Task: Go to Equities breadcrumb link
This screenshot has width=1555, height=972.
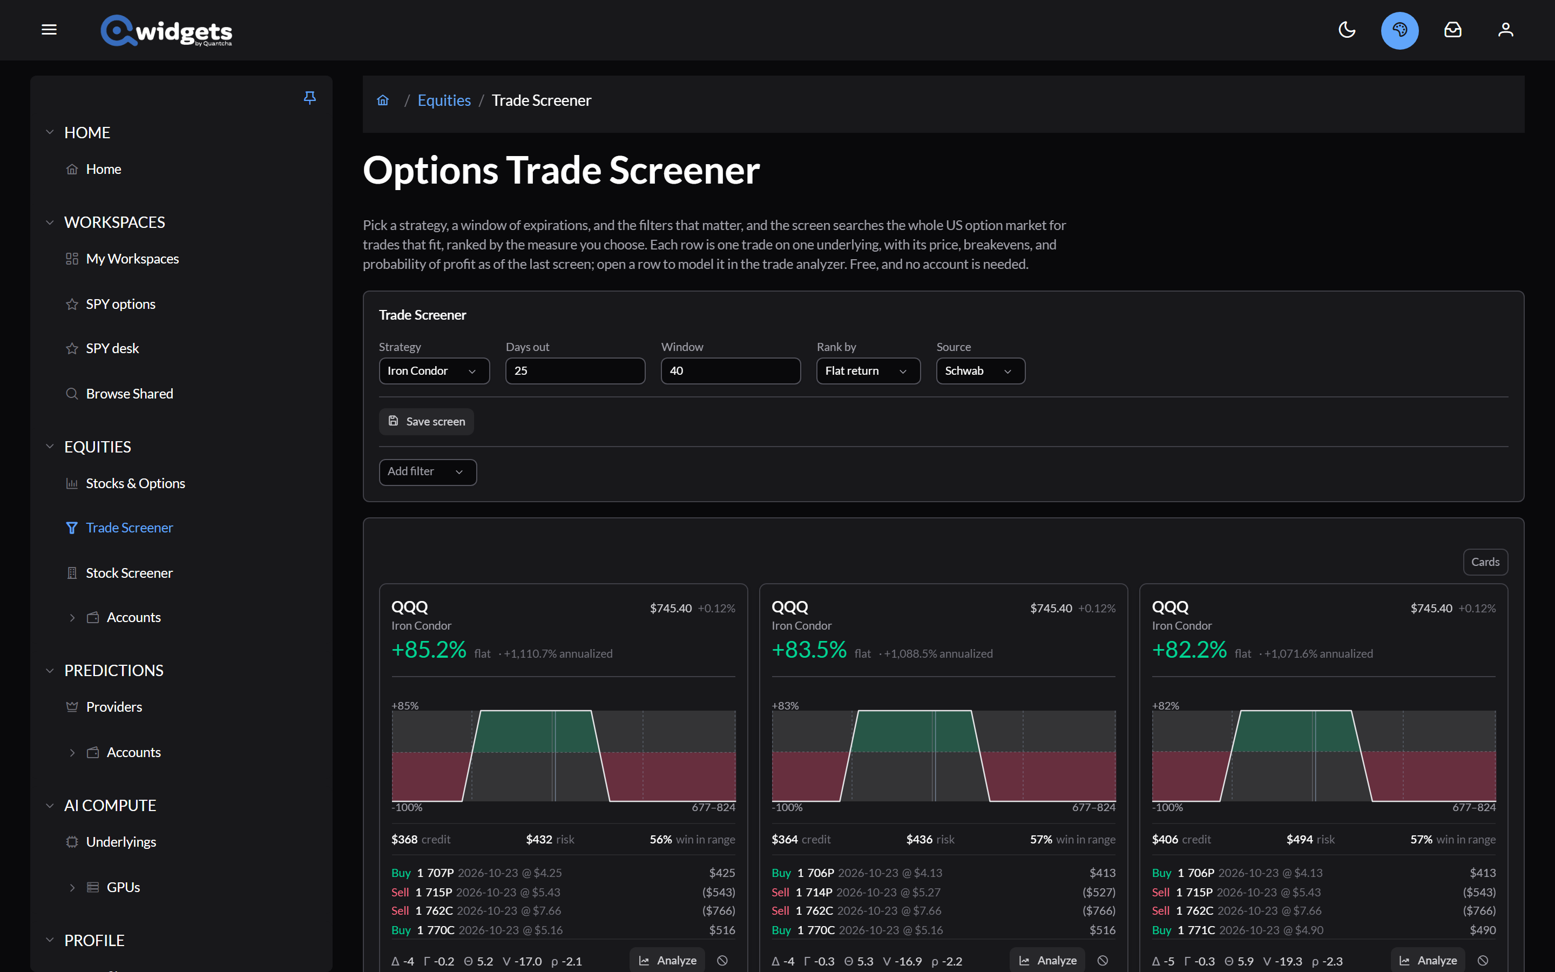Action: [x=444, y=100]
